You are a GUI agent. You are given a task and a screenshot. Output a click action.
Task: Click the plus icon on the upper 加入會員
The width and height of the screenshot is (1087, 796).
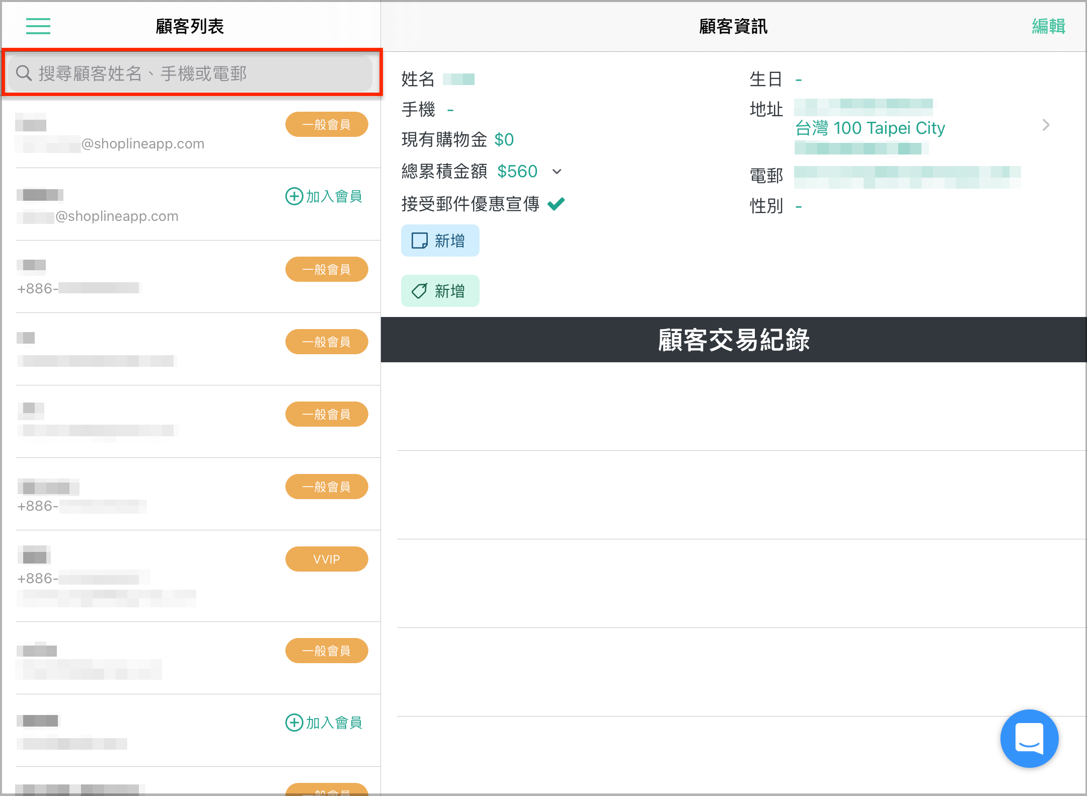pyautogui.click(x=294, y=196)
